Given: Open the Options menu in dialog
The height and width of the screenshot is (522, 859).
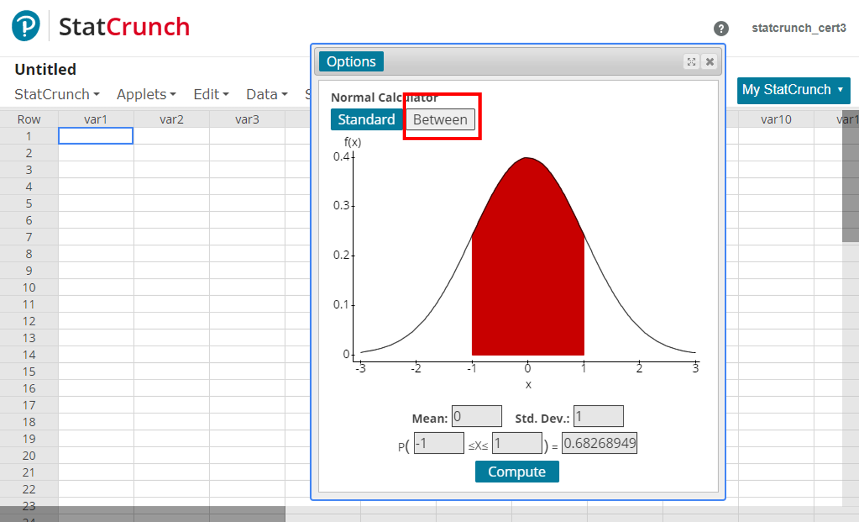Looking at the screenshot, I should click(351, 62).
